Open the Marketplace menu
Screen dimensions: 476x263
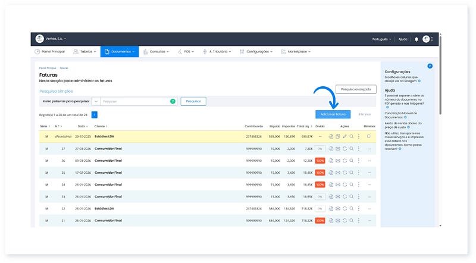click(x=296, y=52)
